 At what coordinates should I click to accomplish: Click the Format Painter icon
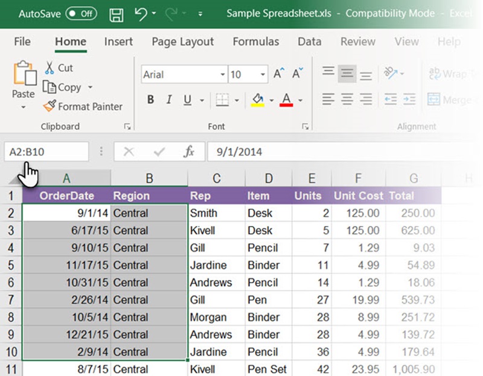point(50,107)
